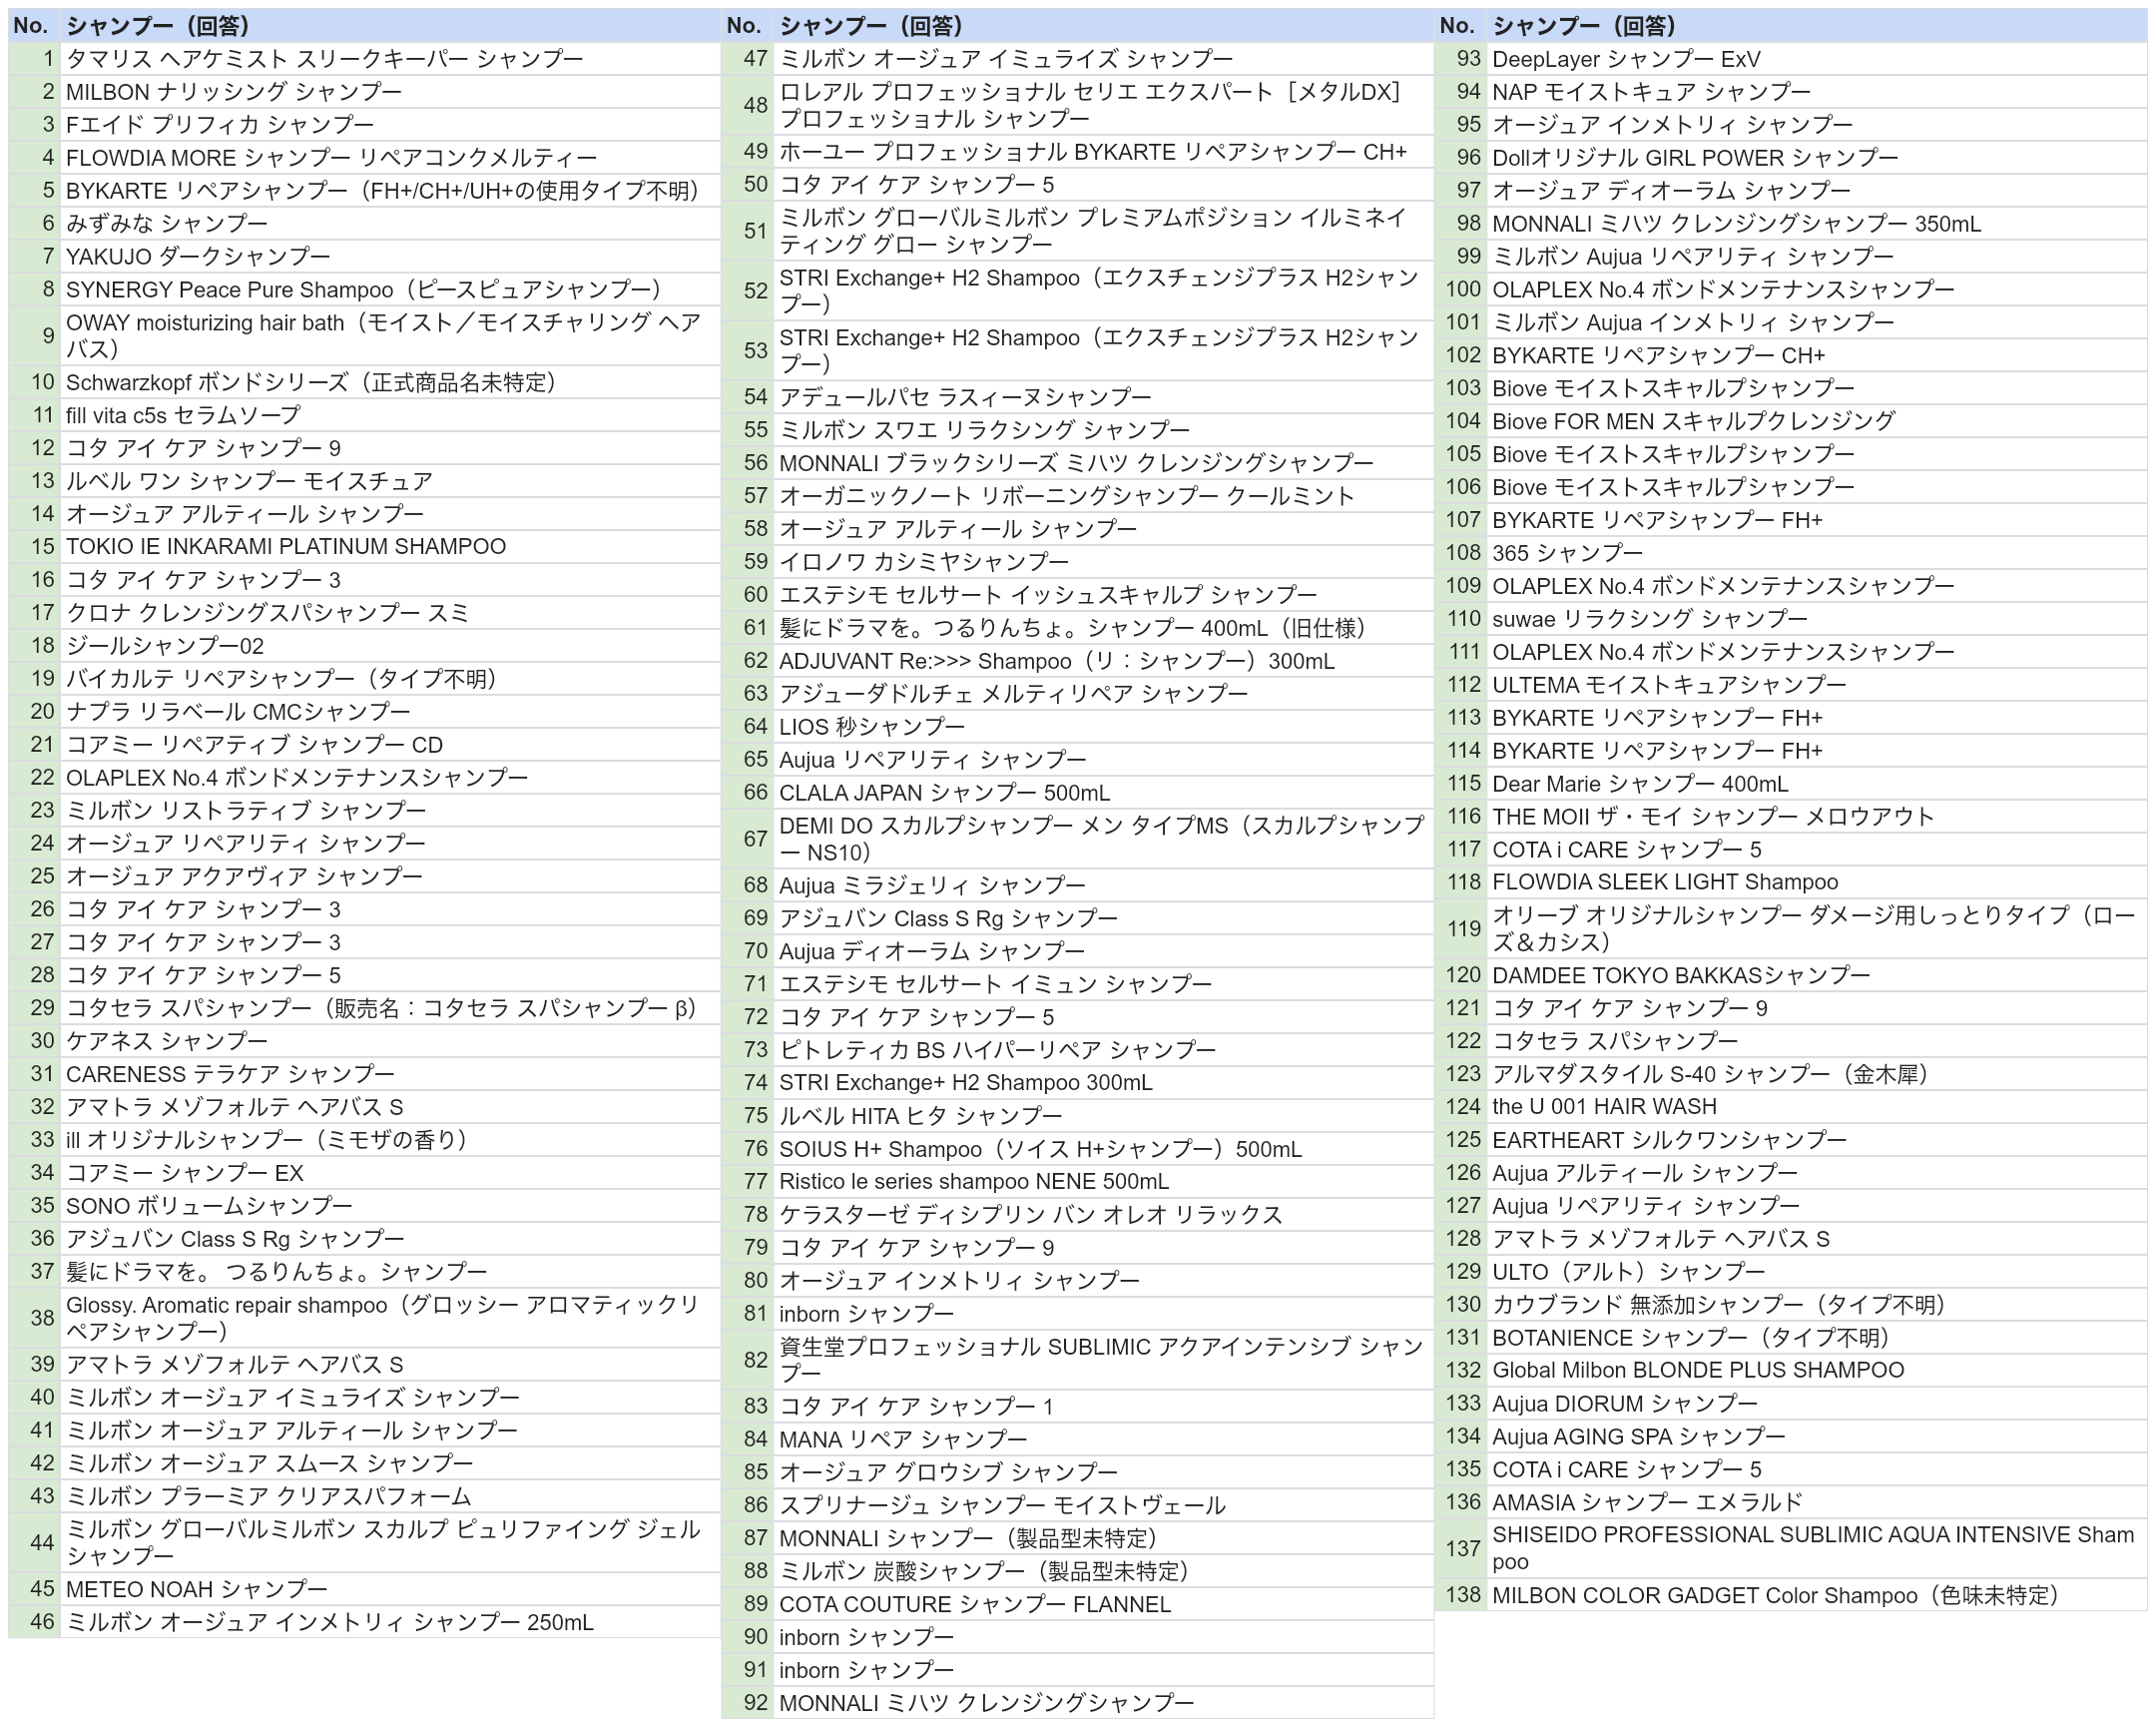Viewport: 2156px width, 1727px height.
Task: Select 'TOKIO IE INKARAMI PLATINUM SHAMPOO' cell
Action: pos(390,546)
